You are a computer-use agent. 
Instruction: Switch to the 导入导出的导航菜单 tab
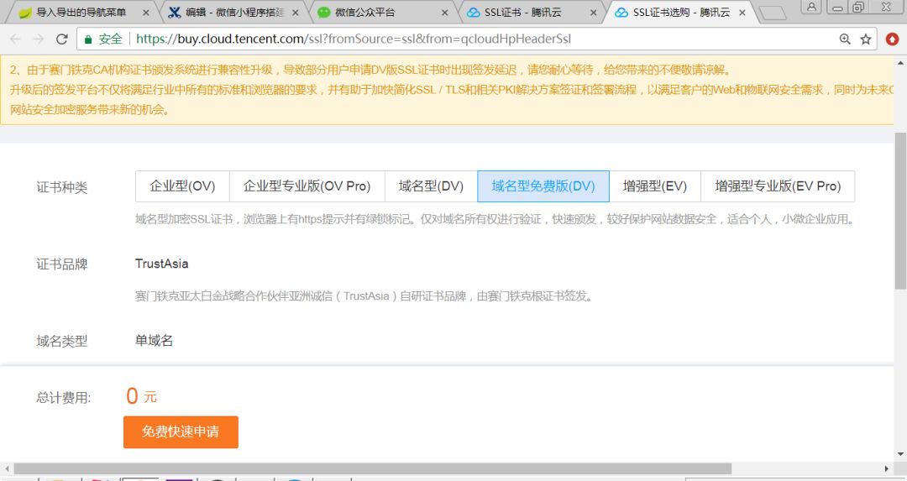(x=81, y=12)
